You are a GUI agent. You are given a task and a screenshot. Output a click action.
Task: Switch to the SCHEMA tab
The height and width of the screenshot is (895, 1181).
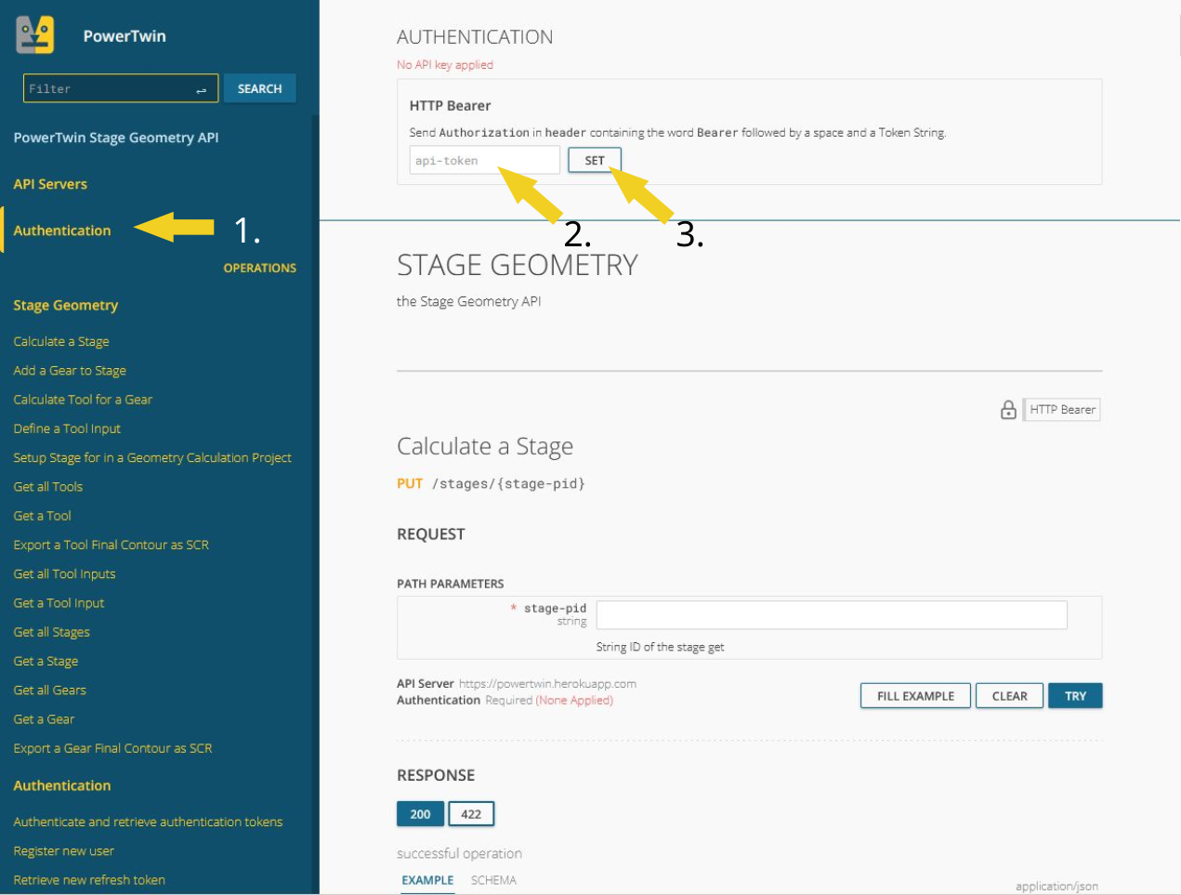(x=493, y=880)
